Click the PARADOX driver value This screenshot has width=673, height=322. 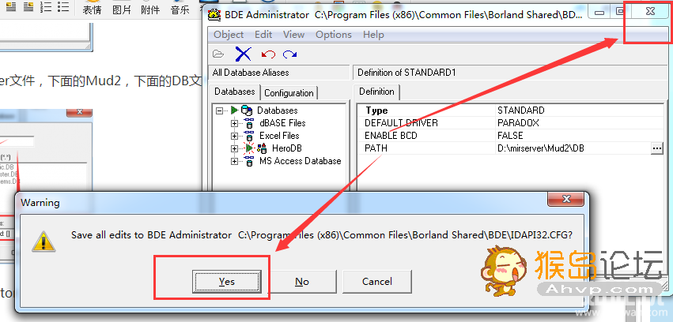pos(518,123)
